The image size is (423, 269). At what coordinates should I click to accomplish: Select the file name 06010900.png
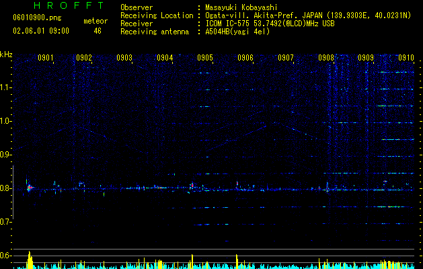[37, 17]
